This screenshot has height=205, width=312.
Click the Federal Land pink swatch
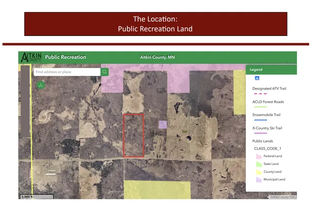coord(259,156)
